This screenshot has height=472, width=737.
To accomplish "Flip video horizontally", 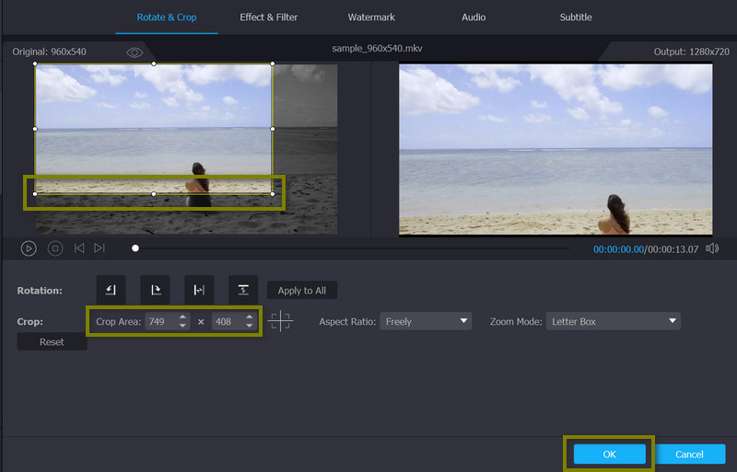I will tap(199, 290).
